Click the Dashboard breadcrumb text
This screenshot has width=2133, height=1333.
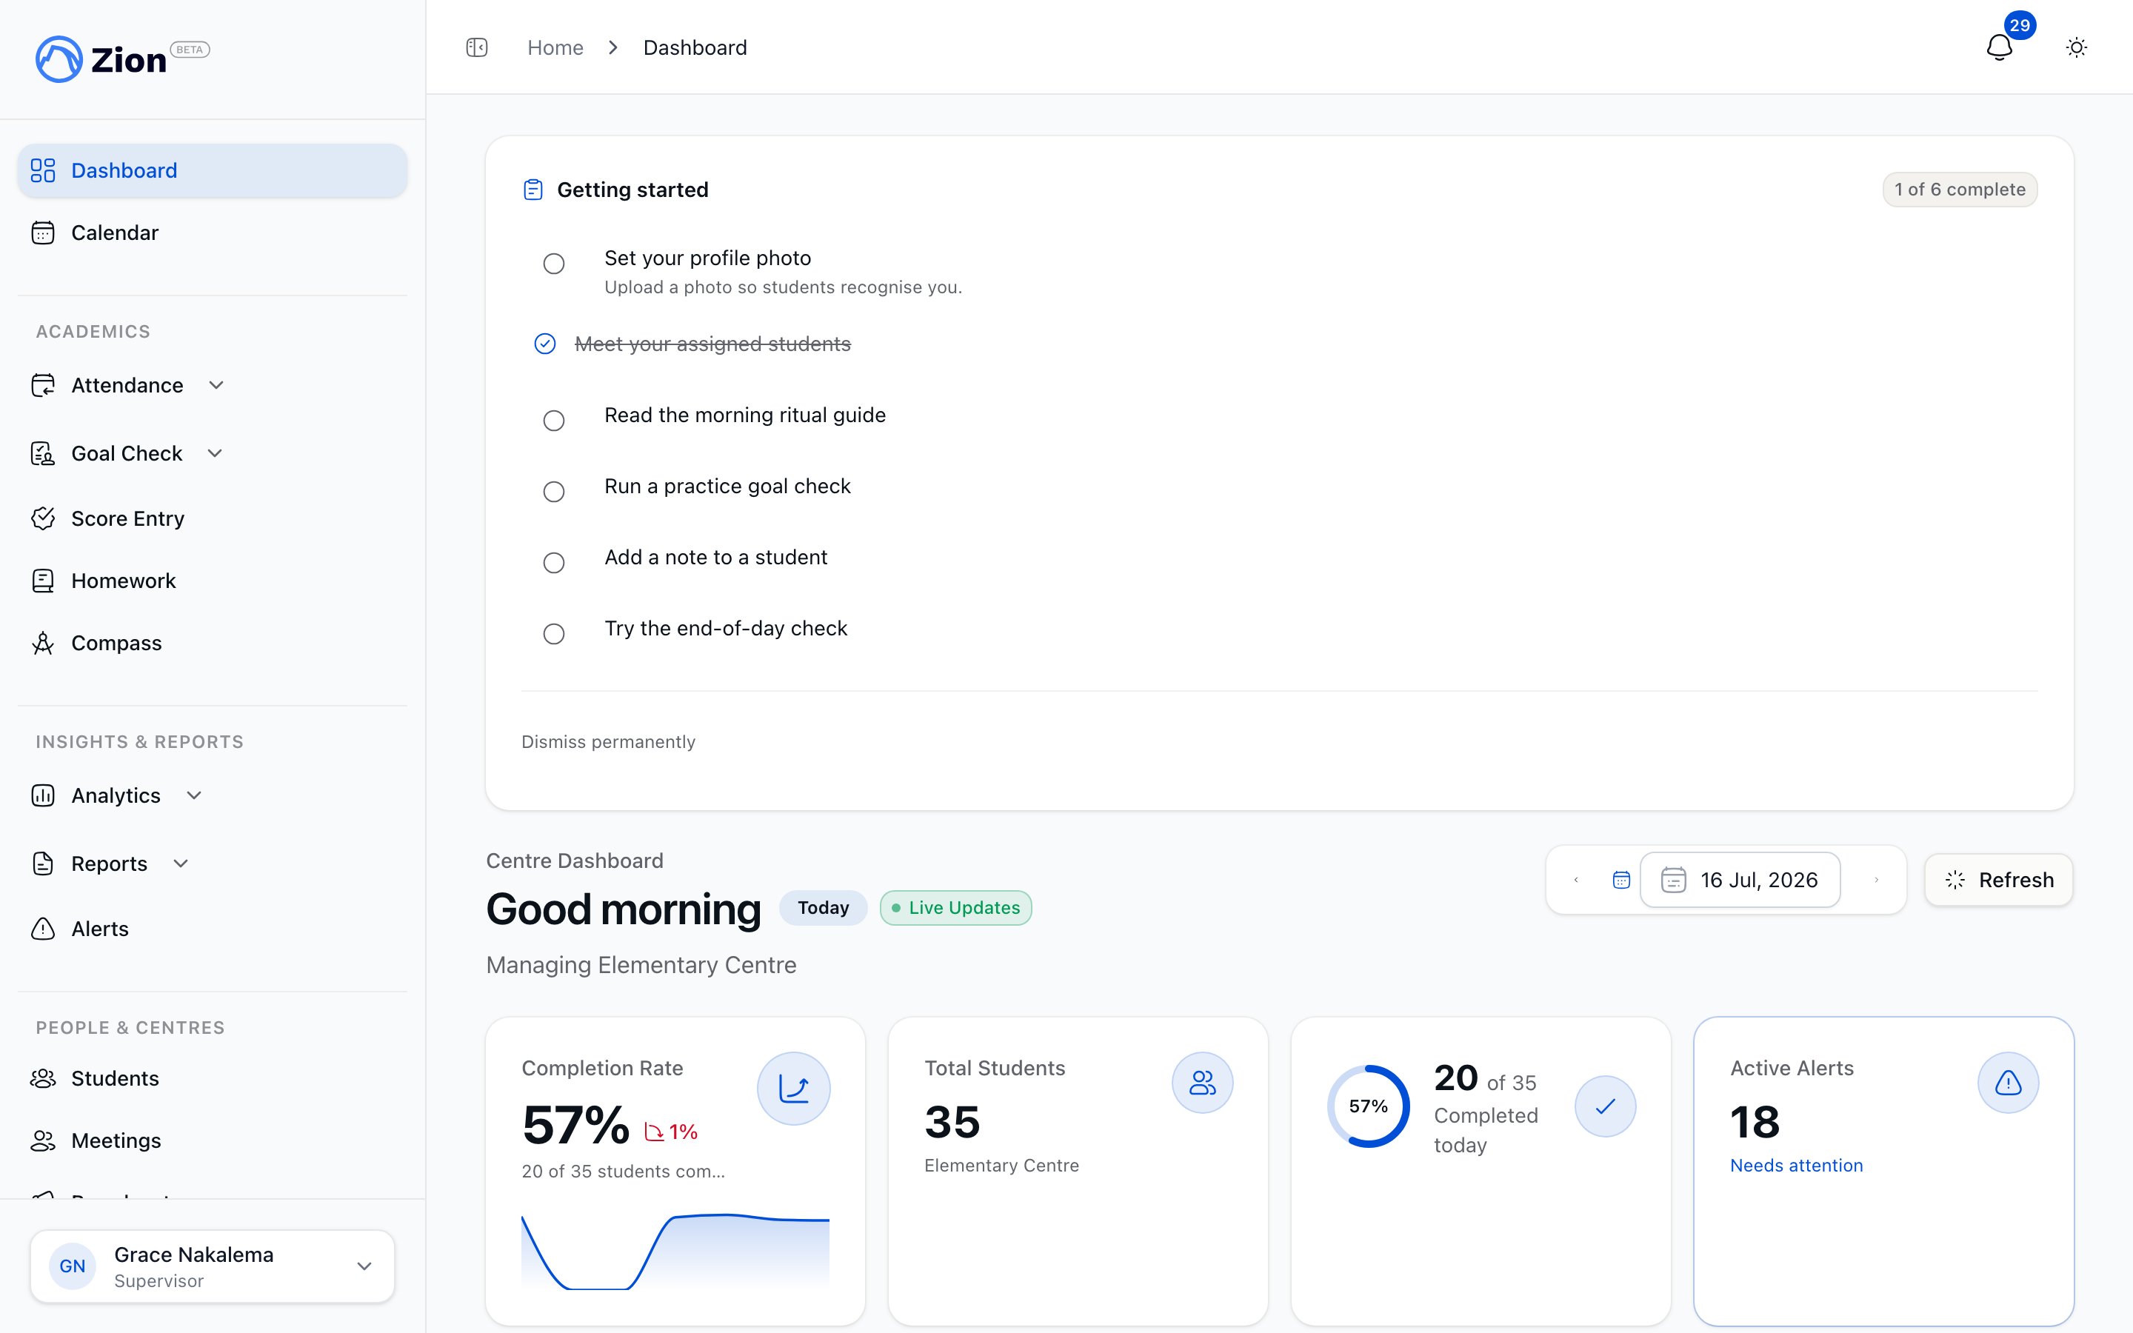695,47
